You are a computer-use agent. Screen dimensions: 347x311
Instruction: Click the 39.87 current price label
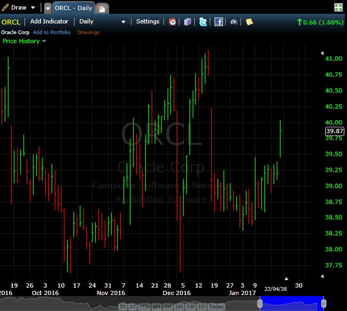click(335, 131)
